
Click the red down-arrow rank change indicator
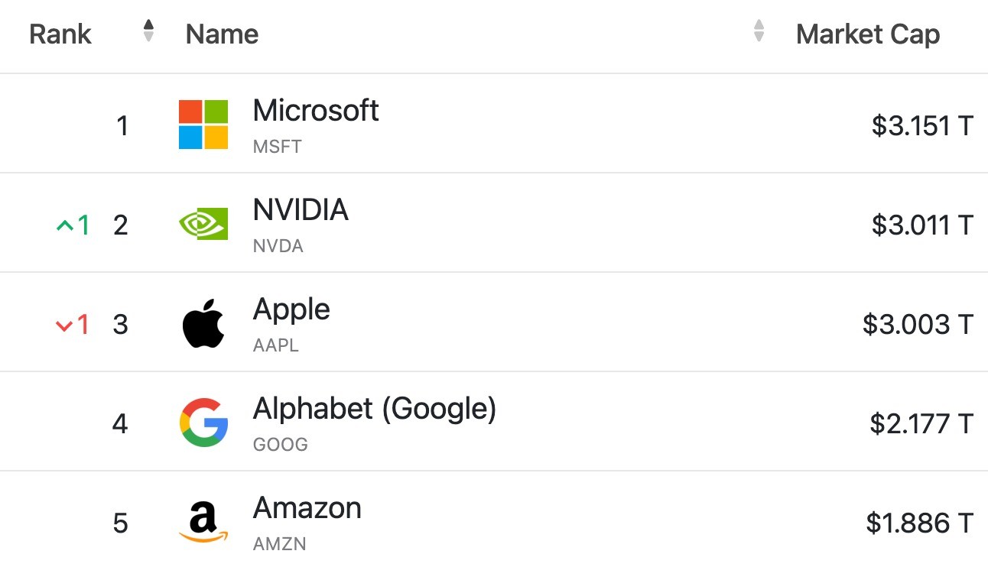click(73, 325)
